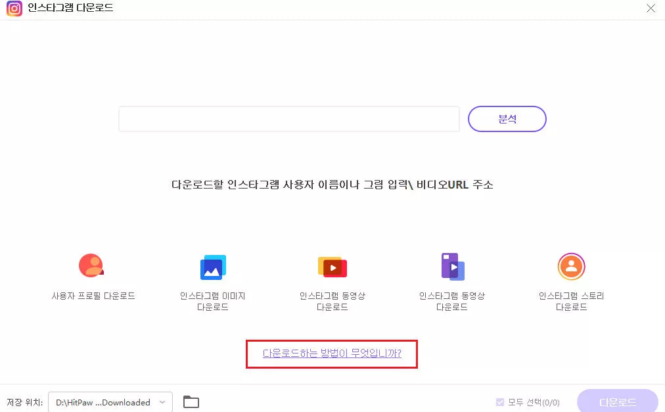The image size is (665, 412).
Task: Click the red video download icon
Action: point(332,267)
